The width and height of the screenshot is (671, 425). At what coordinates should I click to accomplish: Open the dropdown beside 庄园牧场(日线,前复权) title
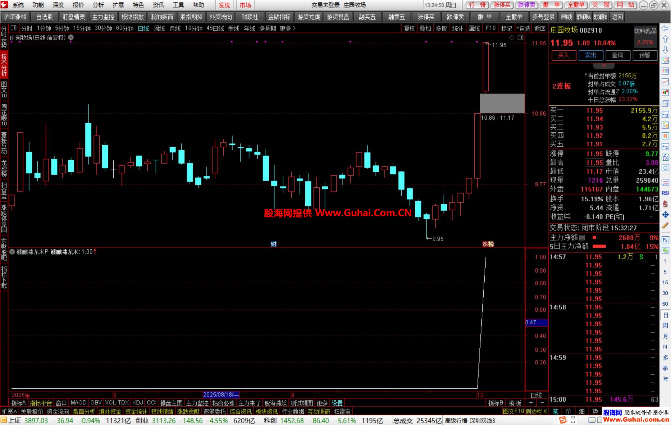tap(71, 38)
